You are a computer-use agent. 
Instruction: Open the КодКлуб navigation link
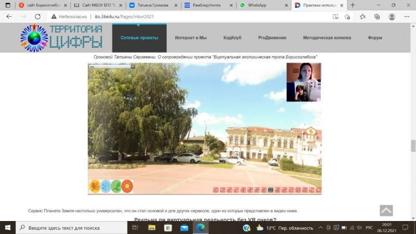pos(233,38)
